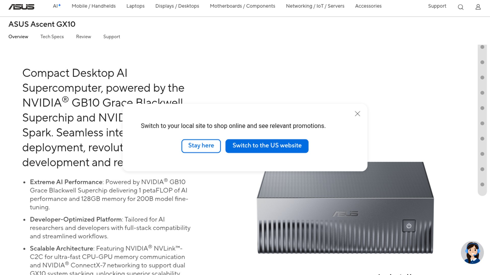
Task: Expand the Laptops menu
Action: click(x=136, y=6)
